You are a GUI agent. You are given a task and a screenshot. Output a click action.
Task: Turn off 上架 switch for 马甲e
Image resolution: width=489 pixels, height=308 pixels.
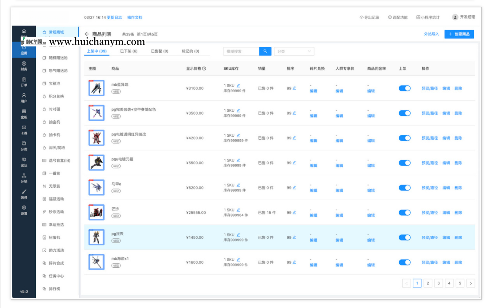[404, 188]
